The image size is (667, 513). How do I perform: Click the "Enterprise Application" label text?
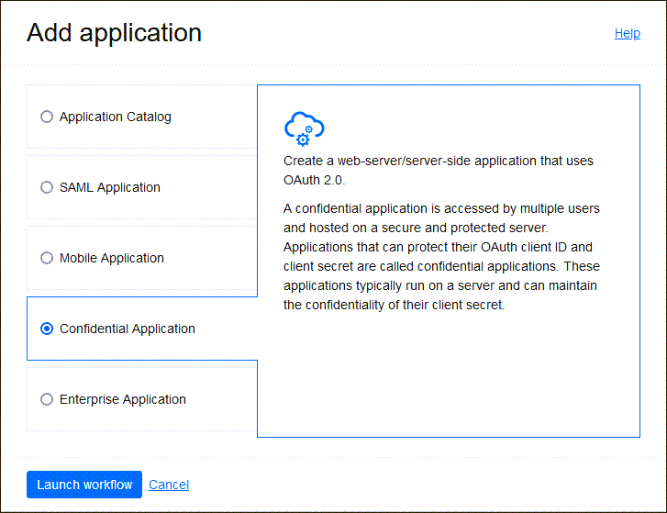(x=122, y=399)
